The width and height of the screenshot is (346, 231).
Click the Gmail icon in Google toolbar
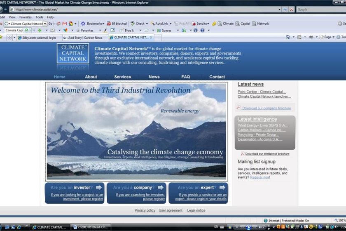coord(65,24)
